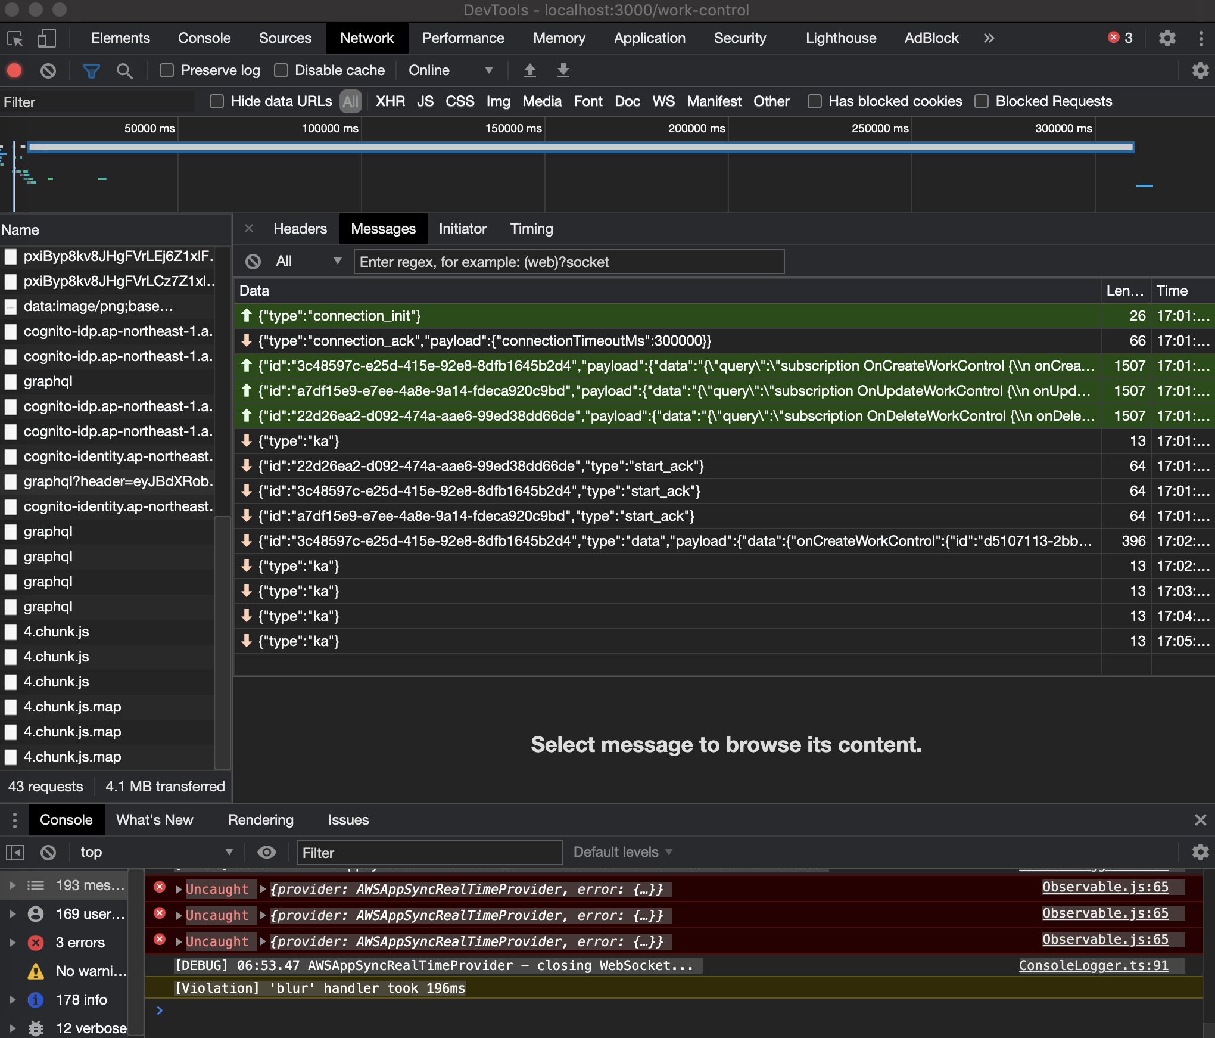
Task: Open the Online throttling dropdown
Action: click(451, 70)
